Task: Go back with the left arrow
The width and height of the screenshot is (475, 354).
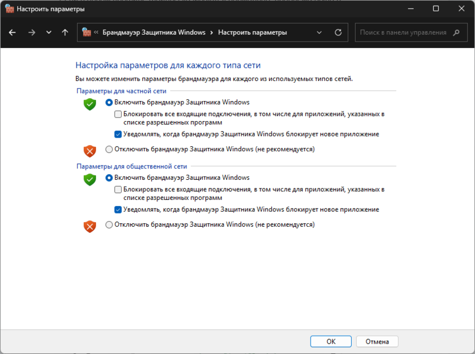Action: point(12,33)
